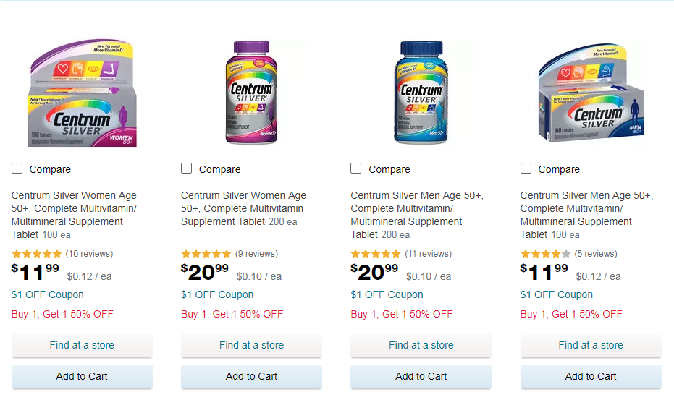View the 9 reviews star rating
674x400 pixels.
(206, 254)
